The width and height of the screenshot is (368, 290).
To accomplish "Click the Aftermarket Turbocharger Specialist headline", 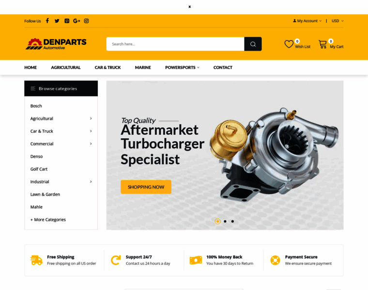I will tap(162, 145).
